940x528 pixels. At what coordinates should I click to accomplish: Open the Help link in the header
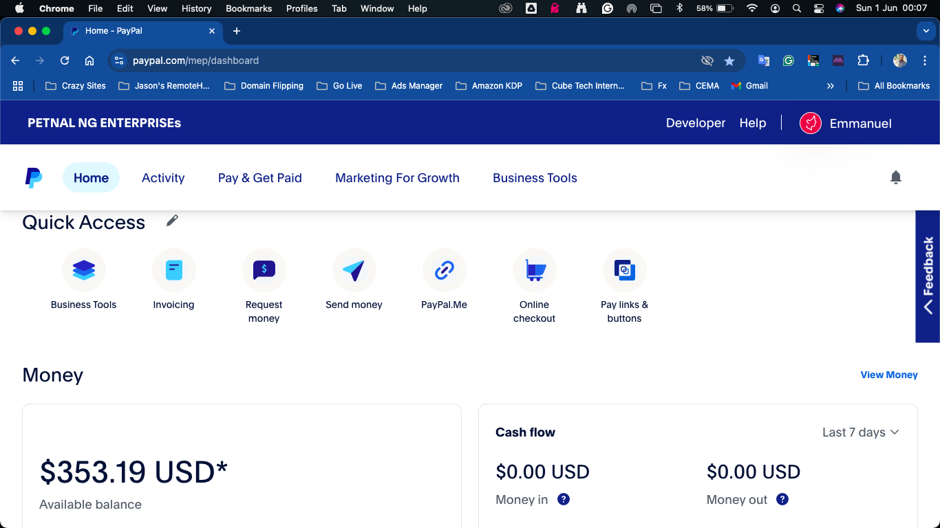pos(753,123)
